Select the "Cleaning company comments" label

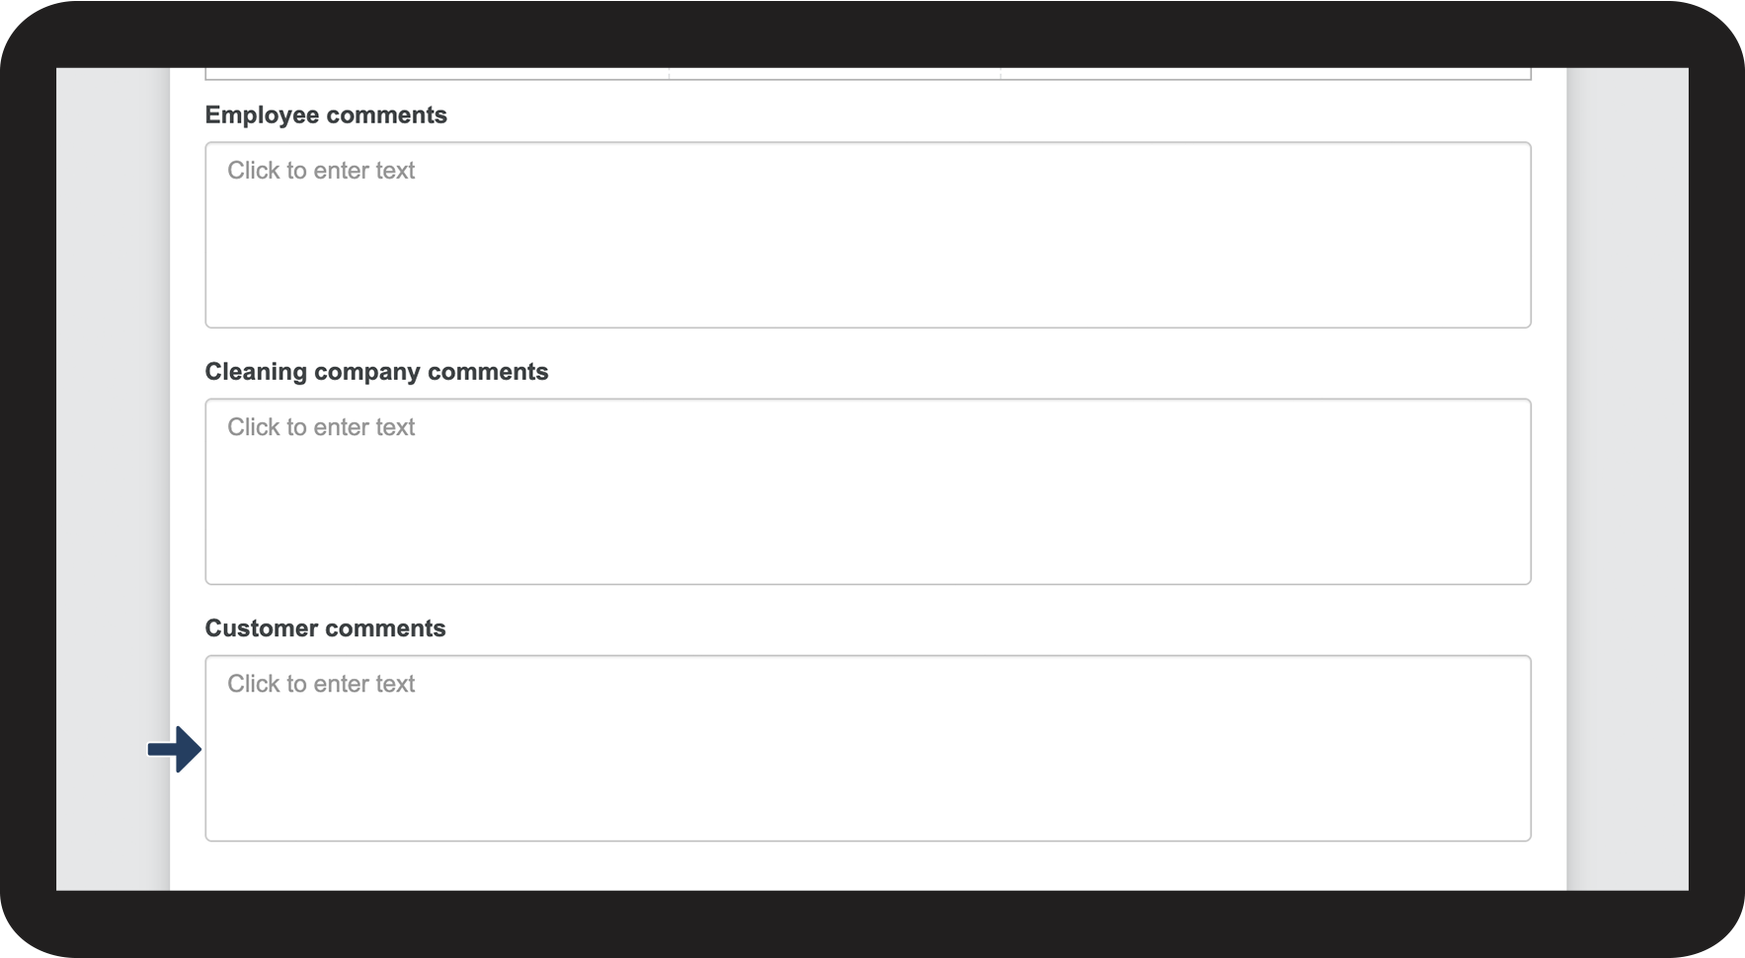click(376, 372)
